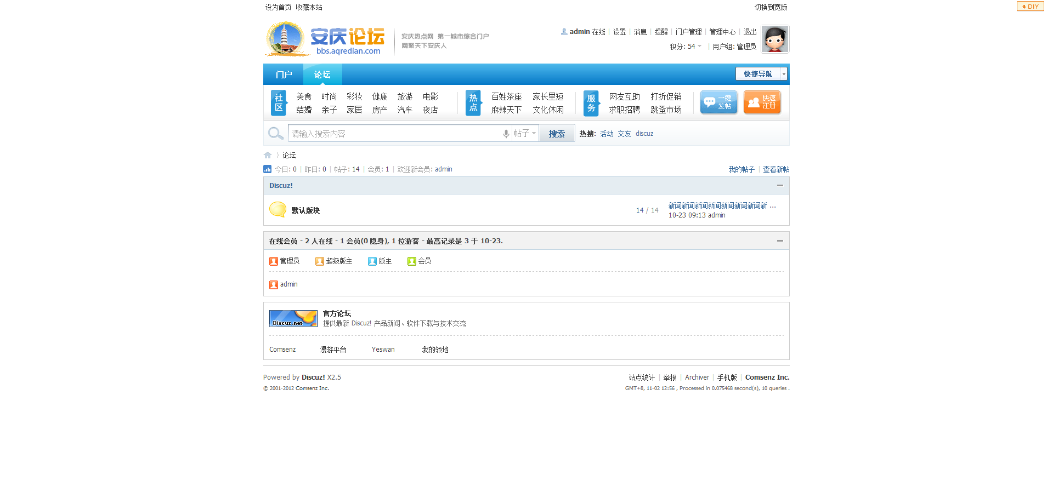Viewport: 1053px width, 498px height.
Task: Open the 默认版块 forum link
Action: (x=305, y=210)
